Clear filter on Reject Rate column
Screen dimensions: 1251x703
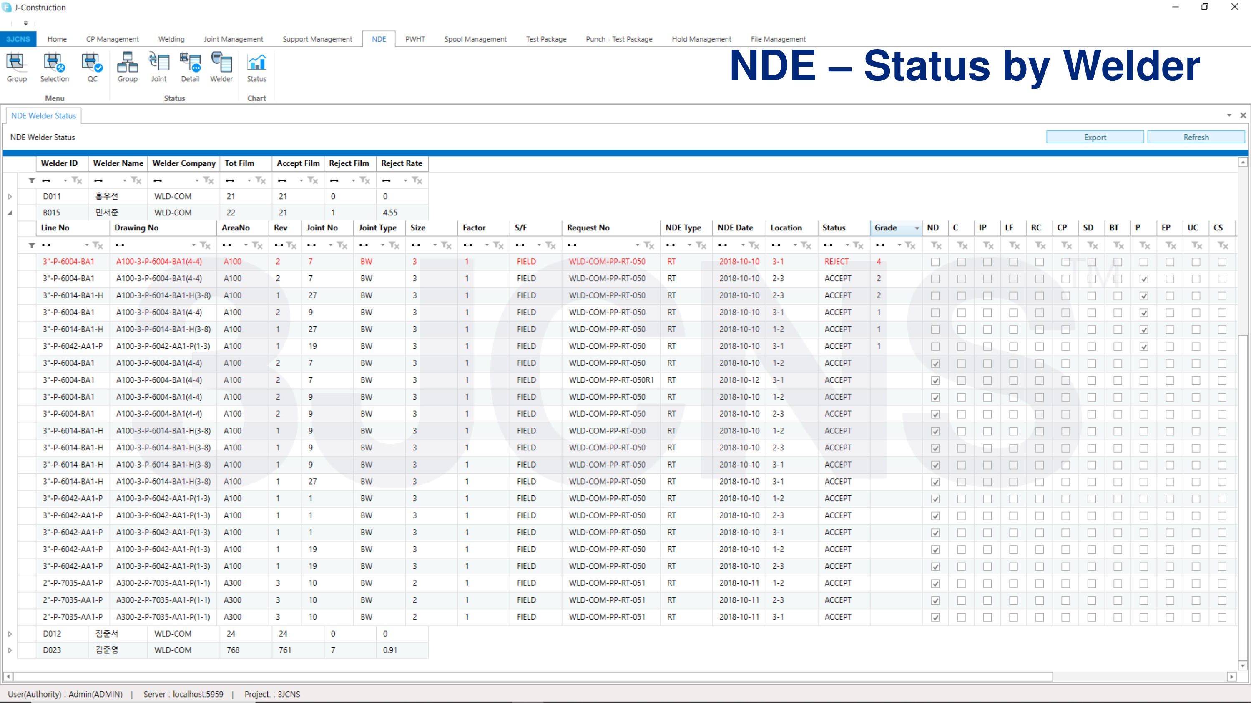click(417, 180)
